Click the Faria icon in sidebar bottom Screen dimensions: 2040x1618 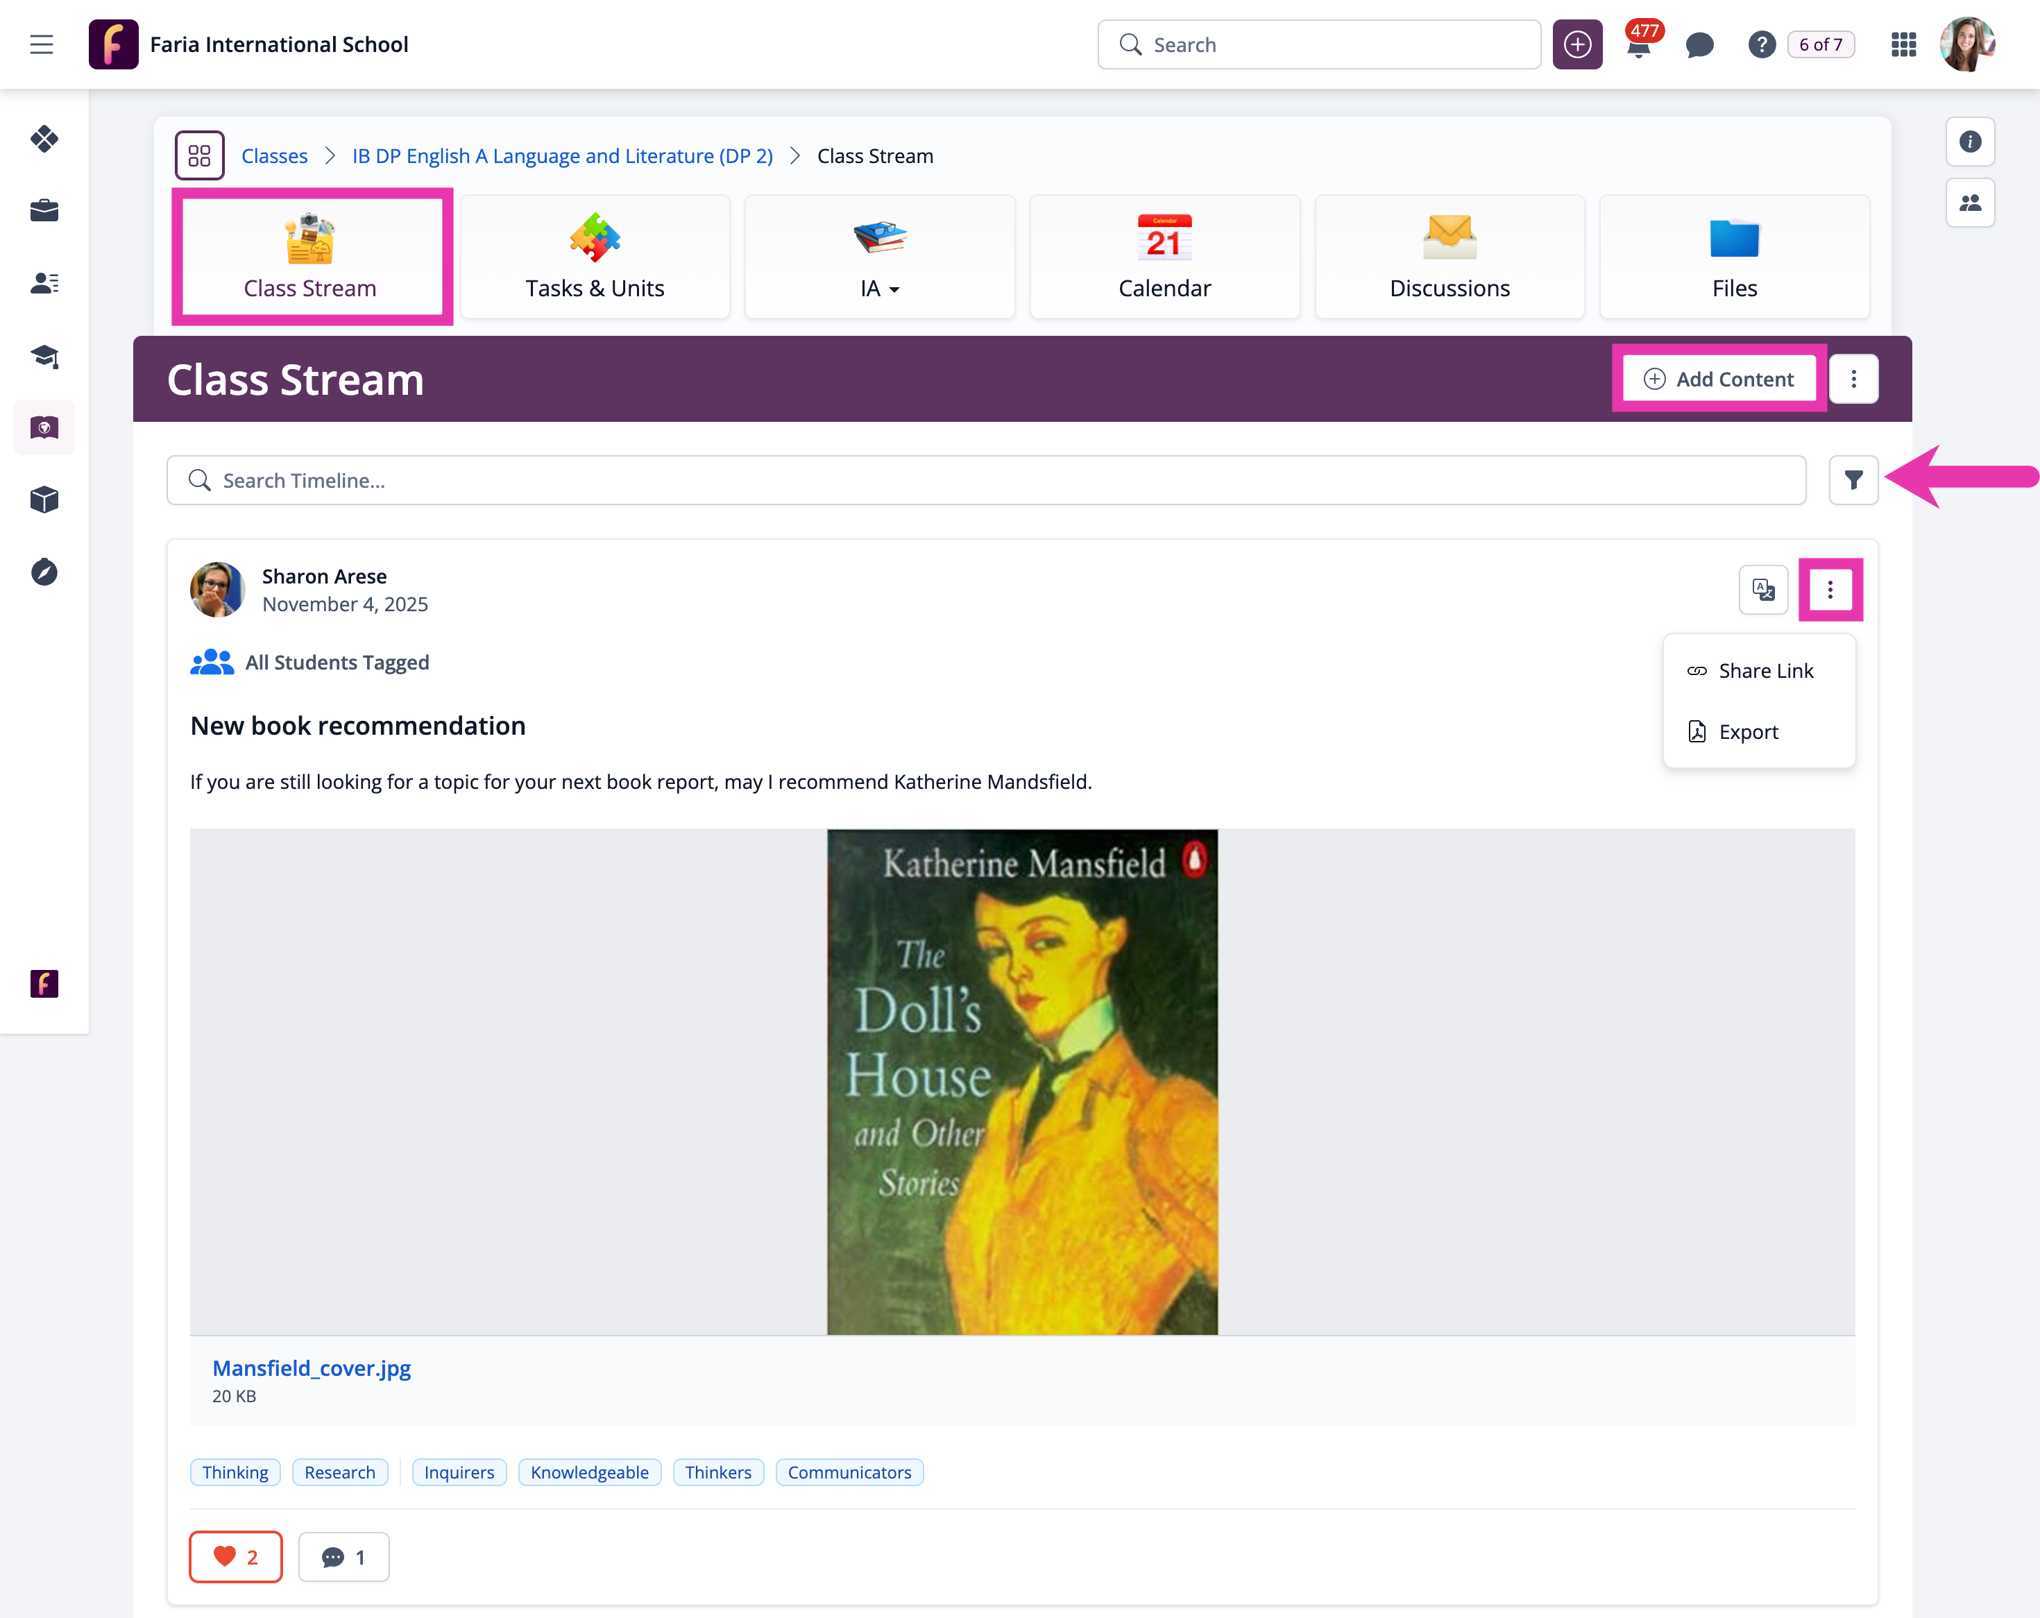[44, 984]
